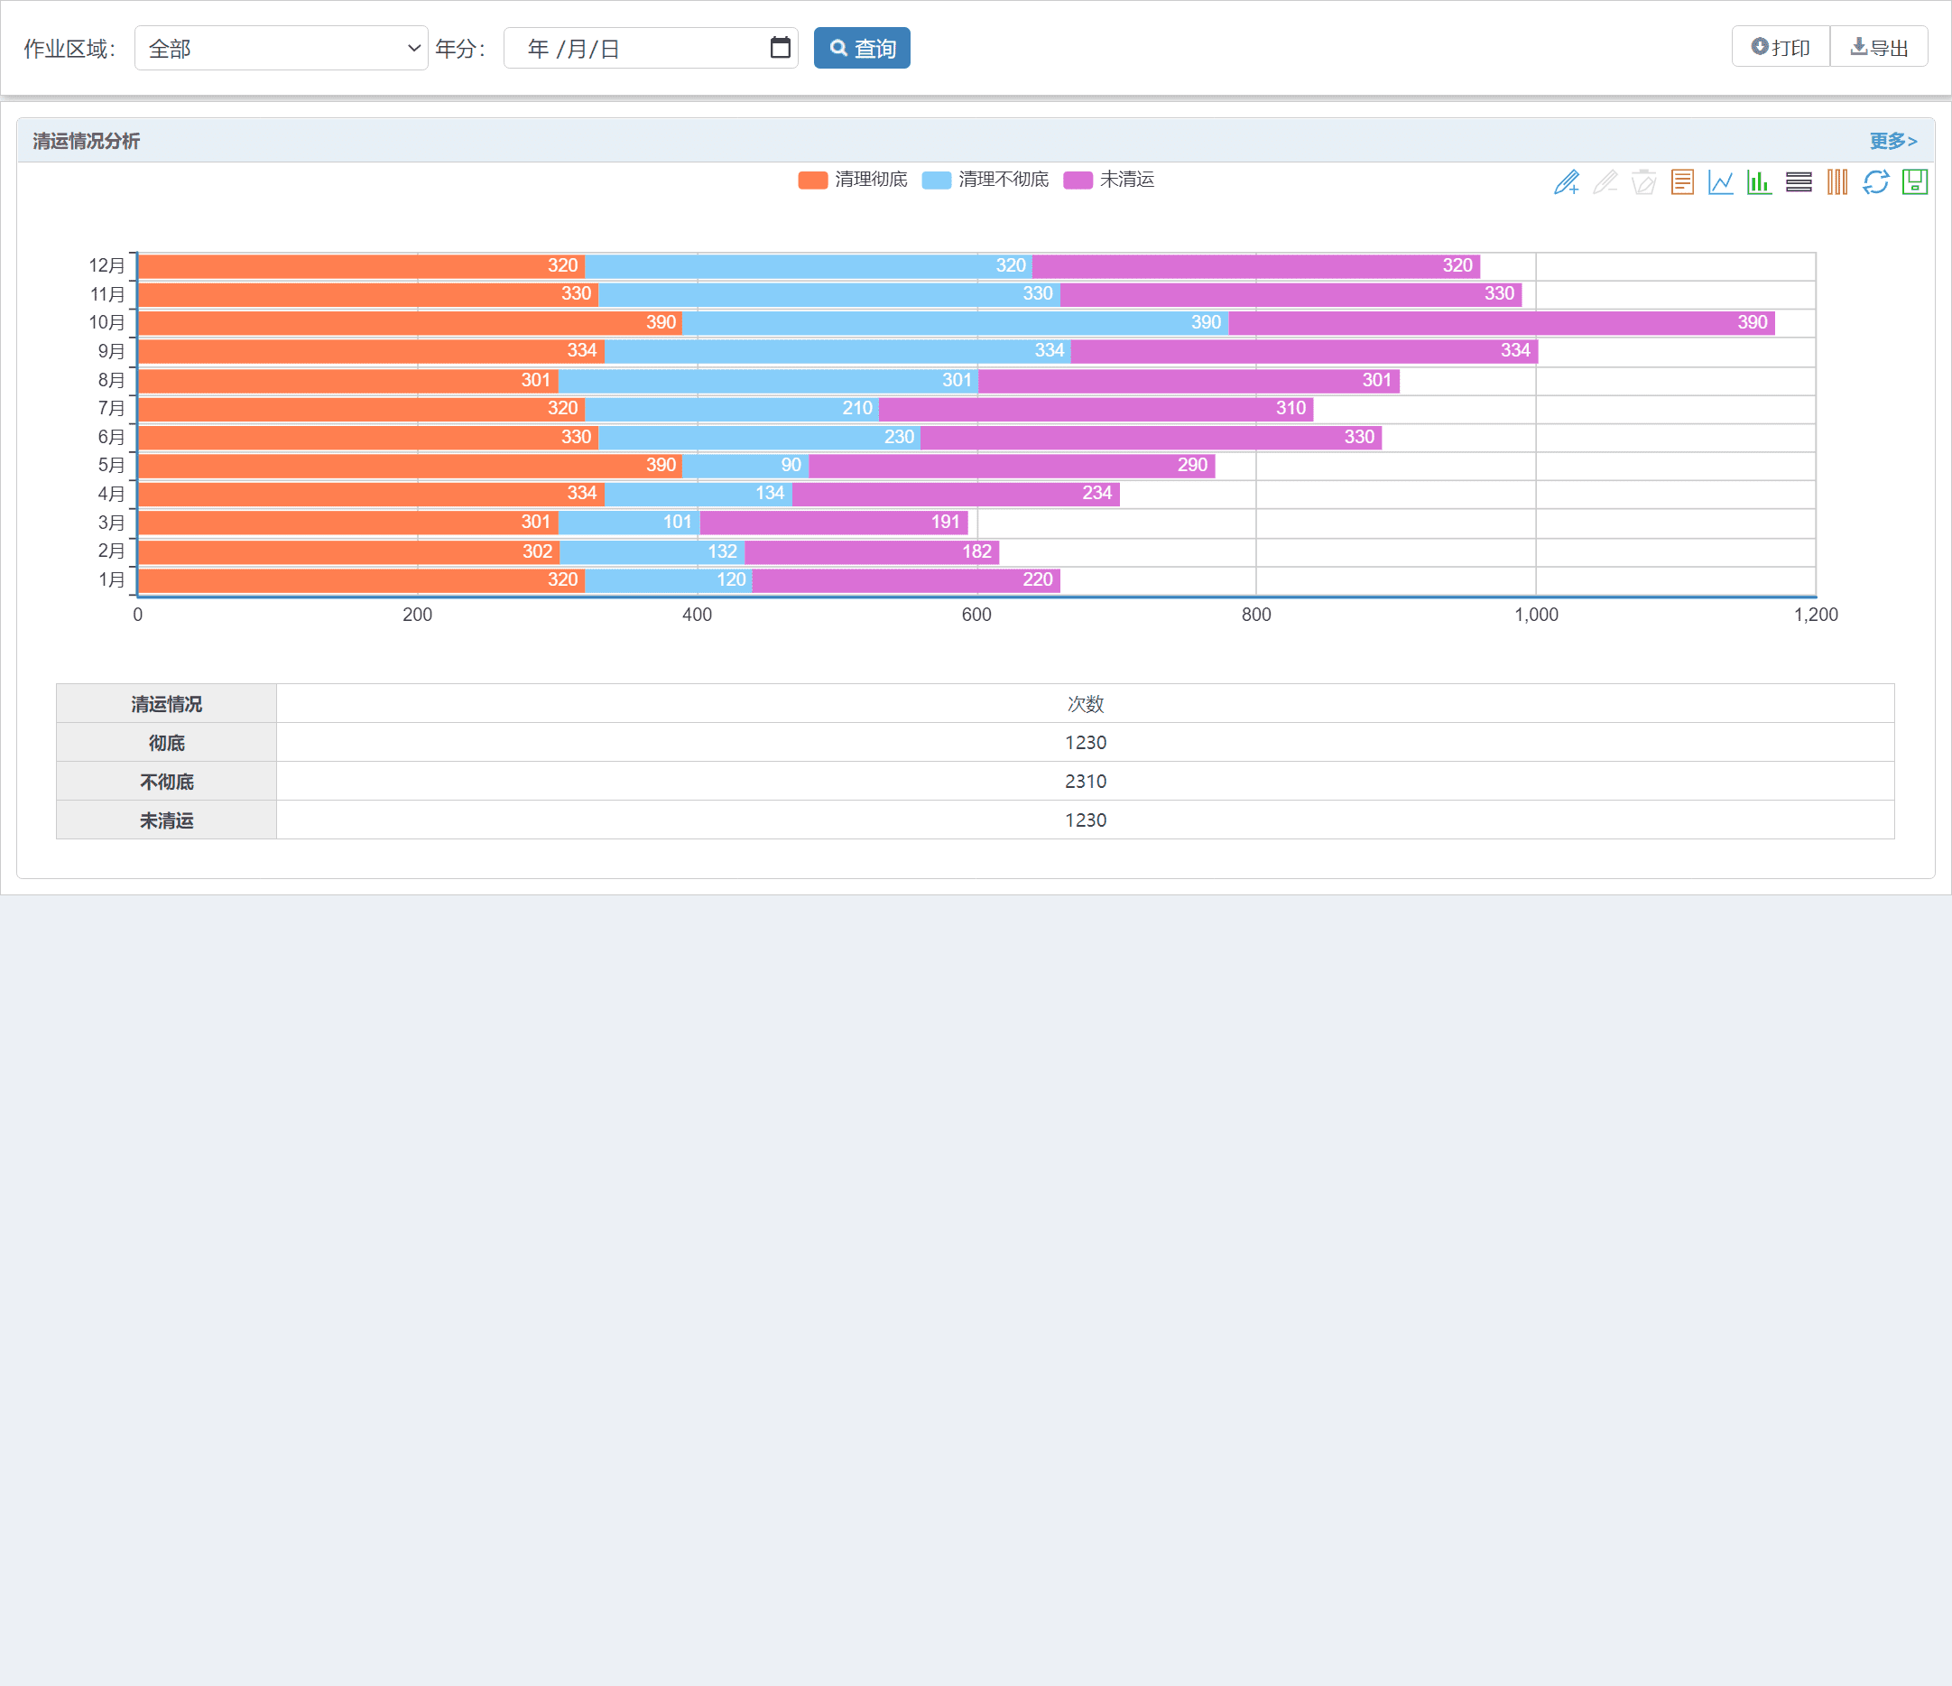Switch chart to stacked layout
Image resolution: width=1952 pixels, height=1686 pixels.
[x=1799, y=182]
